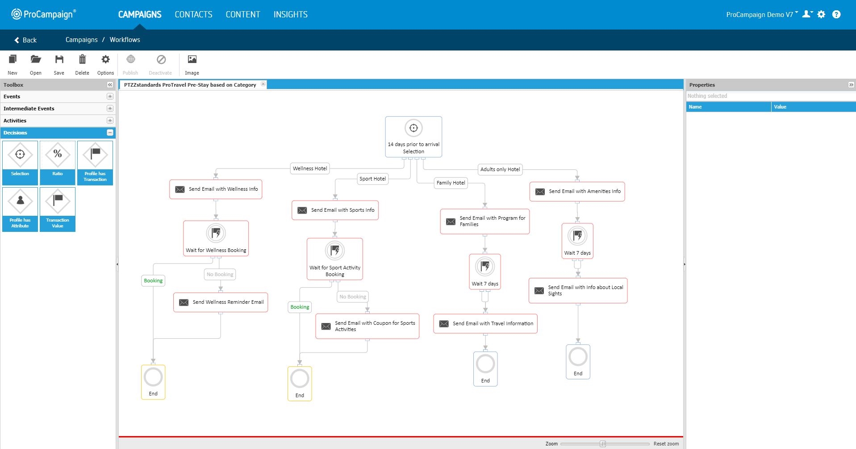
Task: Collapse the Properties panel
Action: click(851, 85)
